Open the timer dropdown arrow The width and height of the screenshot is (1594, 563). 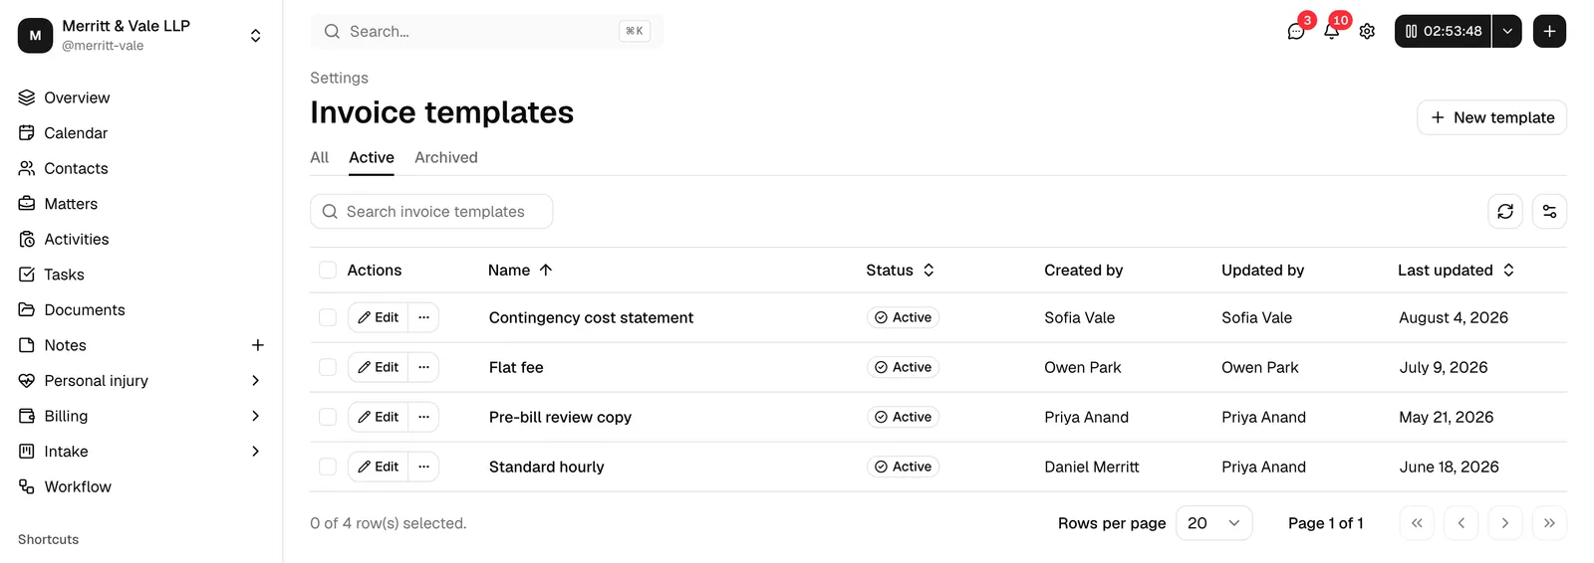[1507, 31]
